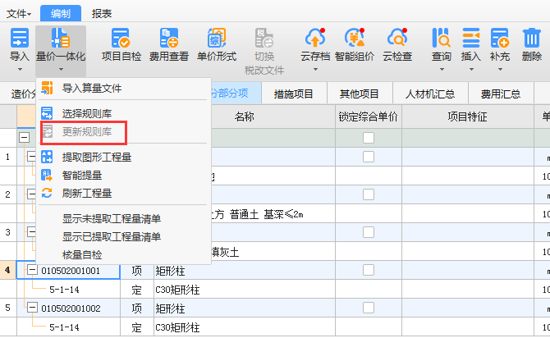Choose 导入算量文件 from the menu
This screenshot has width=550, height=338.
(x=103, y=88)
